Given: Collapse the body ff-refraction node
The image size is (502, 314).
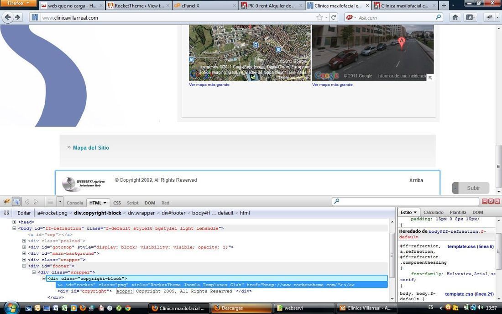Looking at the screenshot, I should (x=14, y=228).
